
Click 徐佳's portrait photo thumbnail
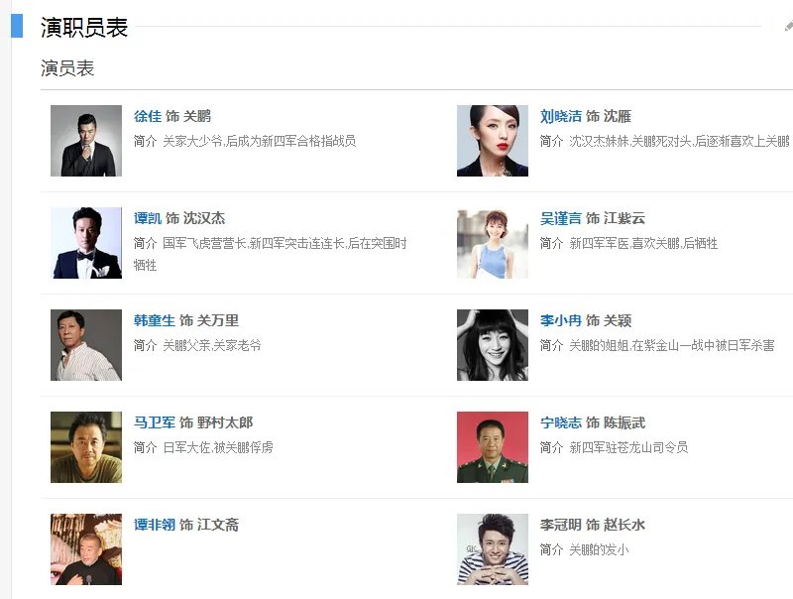point(86,141)
